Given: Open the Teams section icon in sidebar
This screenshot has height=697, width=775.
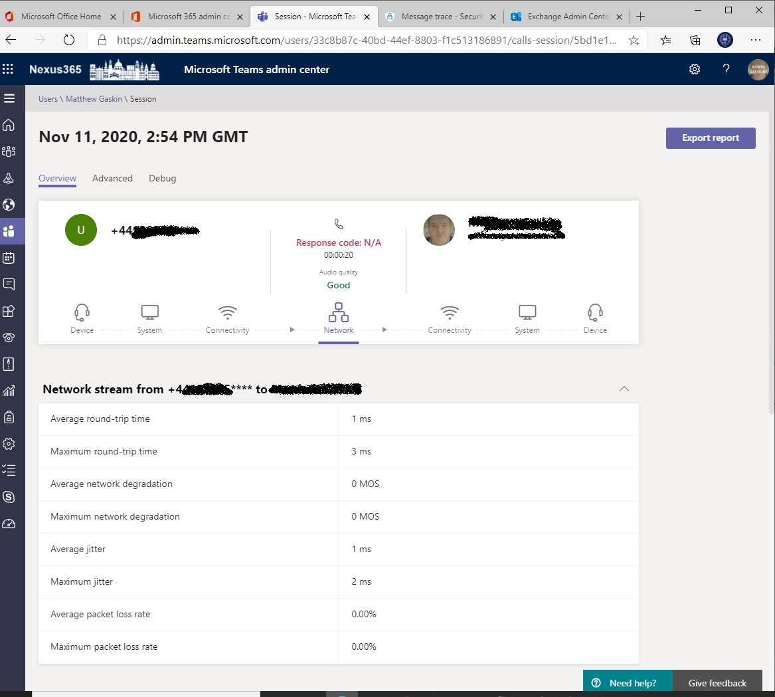Looking at the screenshot, I should (x=9, y=151).
